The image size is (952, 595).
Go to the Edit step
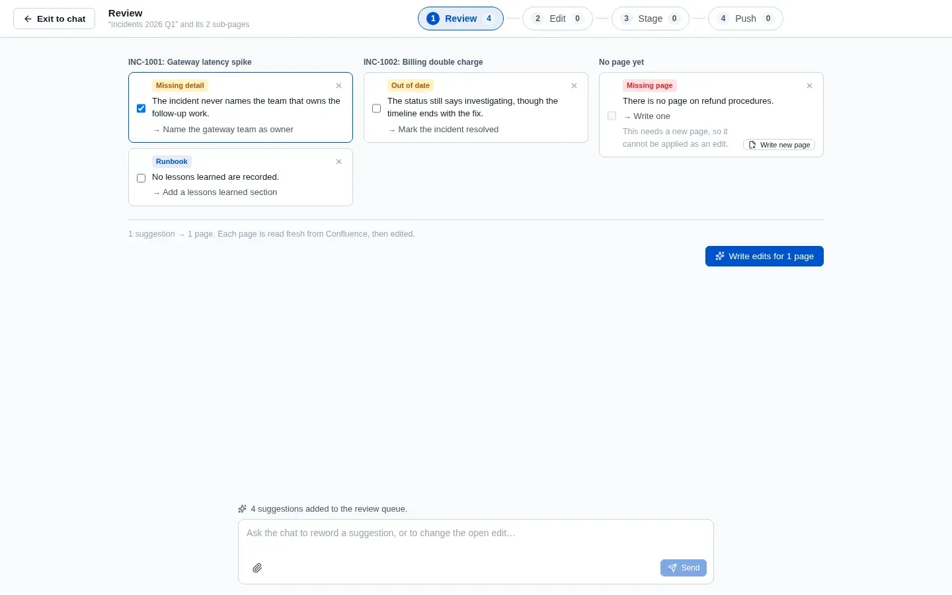coord(557,19)
